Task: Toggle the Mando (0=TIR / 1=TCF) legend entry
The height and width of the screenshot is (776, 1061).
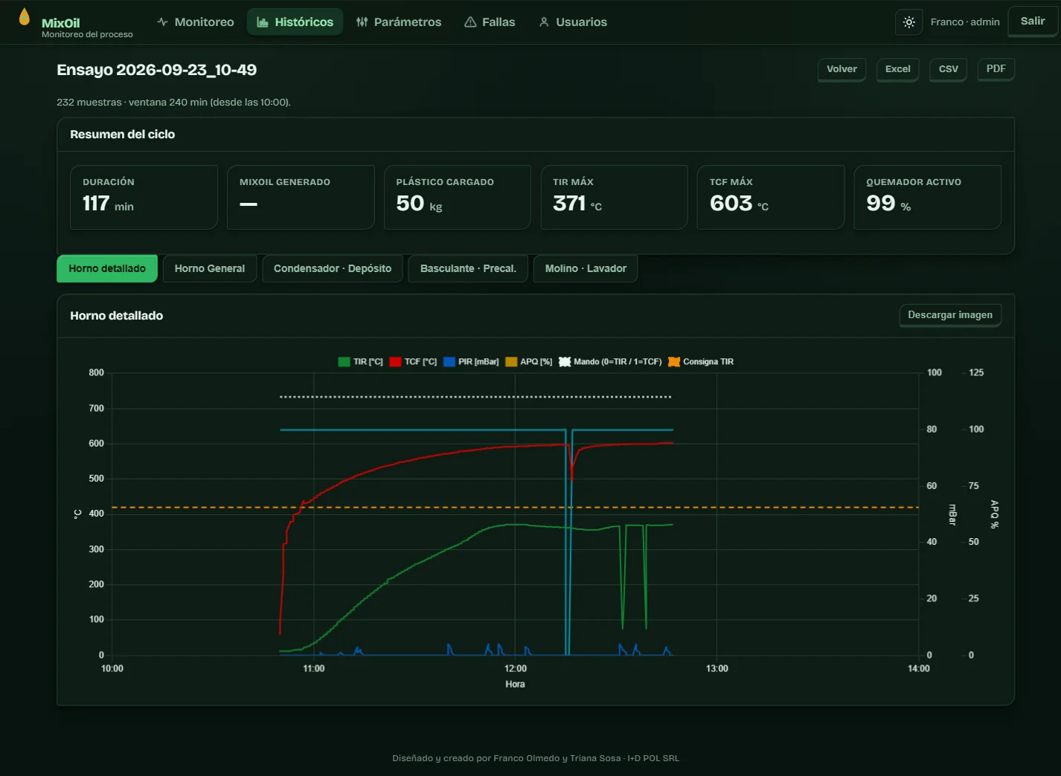Action: 610,362
